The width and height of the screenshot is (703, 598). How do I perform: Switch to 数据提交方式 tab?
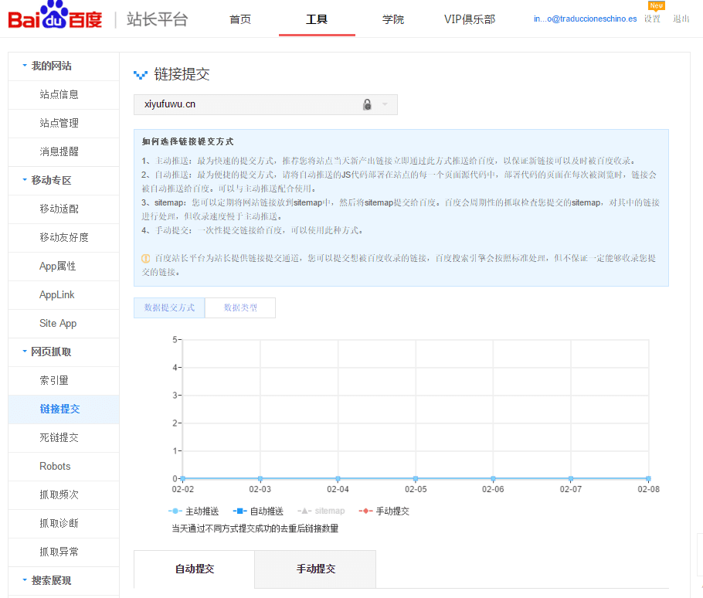pyautogui.click(x=169, y=308)
